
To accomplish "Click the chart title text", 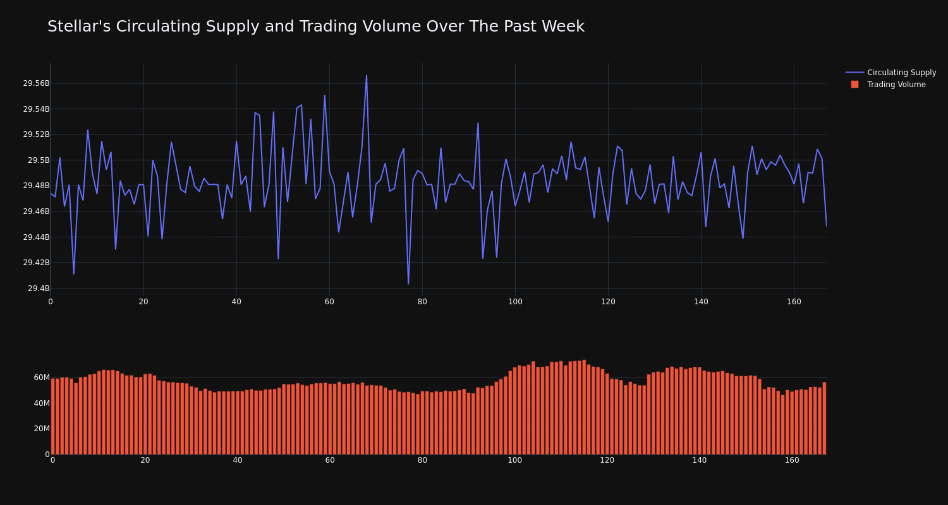I will pyautogui.click(x=316, y=27).
